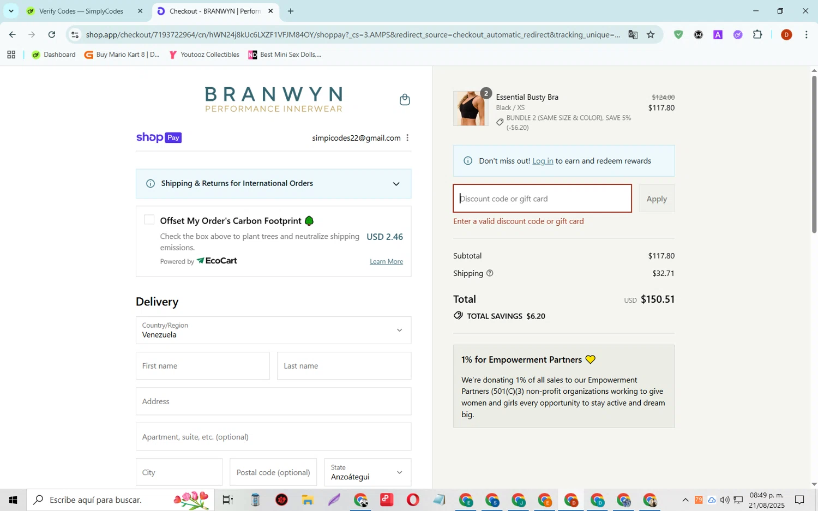The width and height of the screenshot is (818, 511).
Task: Open File Explorer from the taskbar
Action: point(308,500)
